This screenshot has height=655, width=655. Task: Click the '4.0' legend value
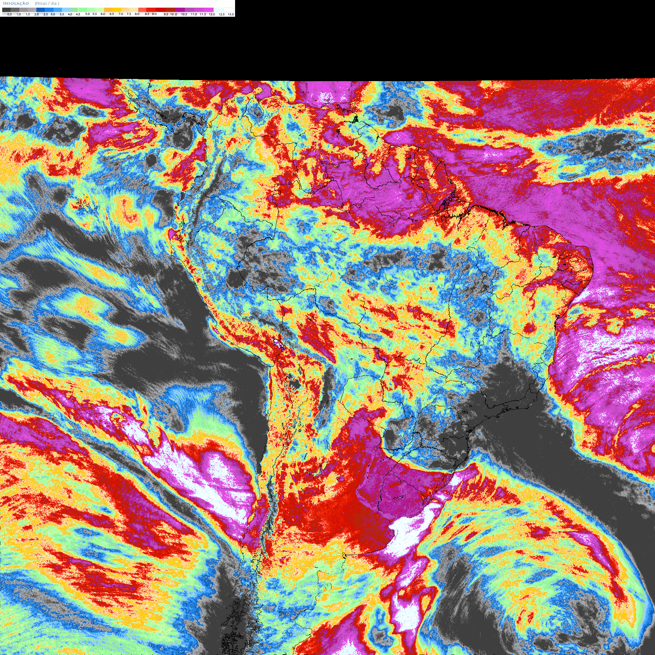pos(70,14)
